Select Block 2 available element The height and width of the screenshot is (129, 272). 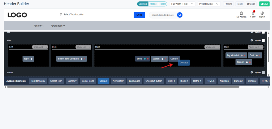click(x=184, y=81)
